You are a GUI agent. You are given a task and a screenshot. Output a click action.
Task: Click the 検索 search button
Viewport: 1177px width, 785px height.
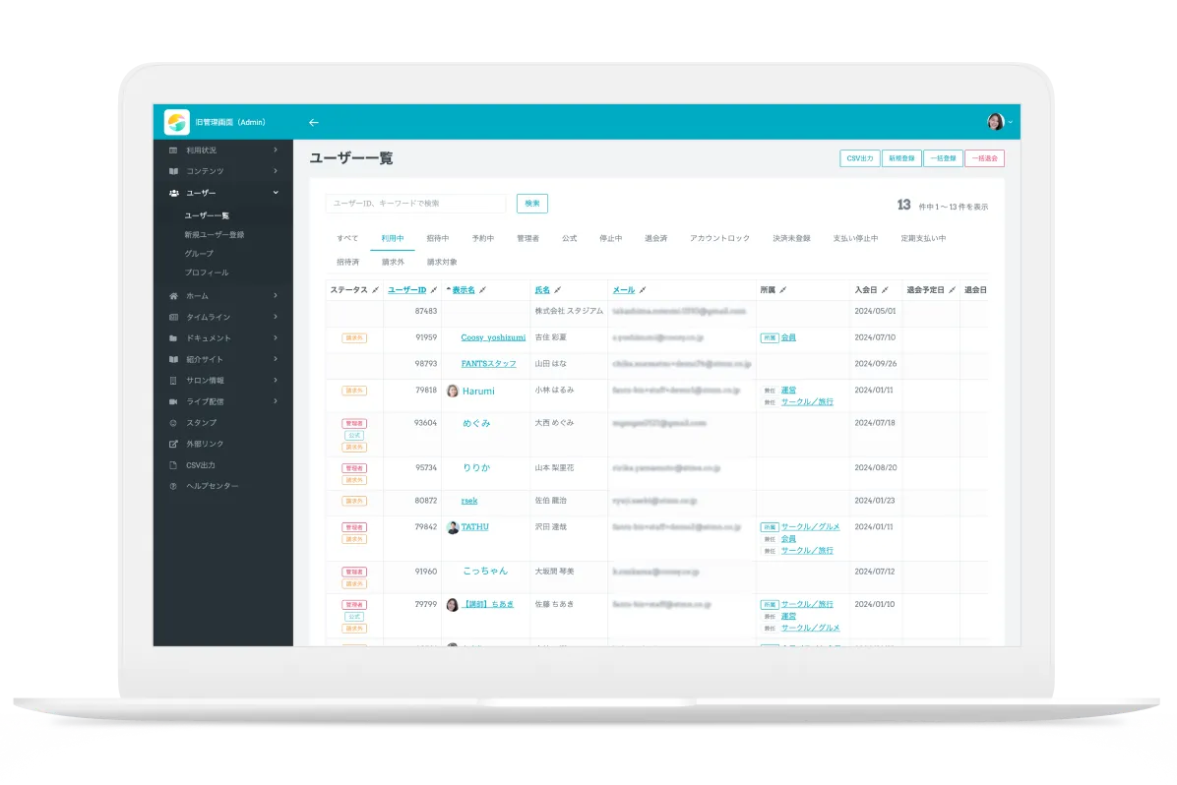(532, 204)
